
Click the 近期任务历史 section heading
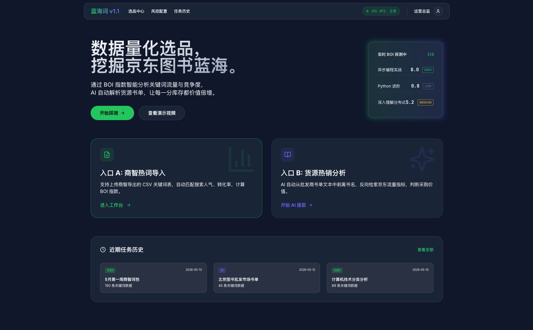coord(126,250)
